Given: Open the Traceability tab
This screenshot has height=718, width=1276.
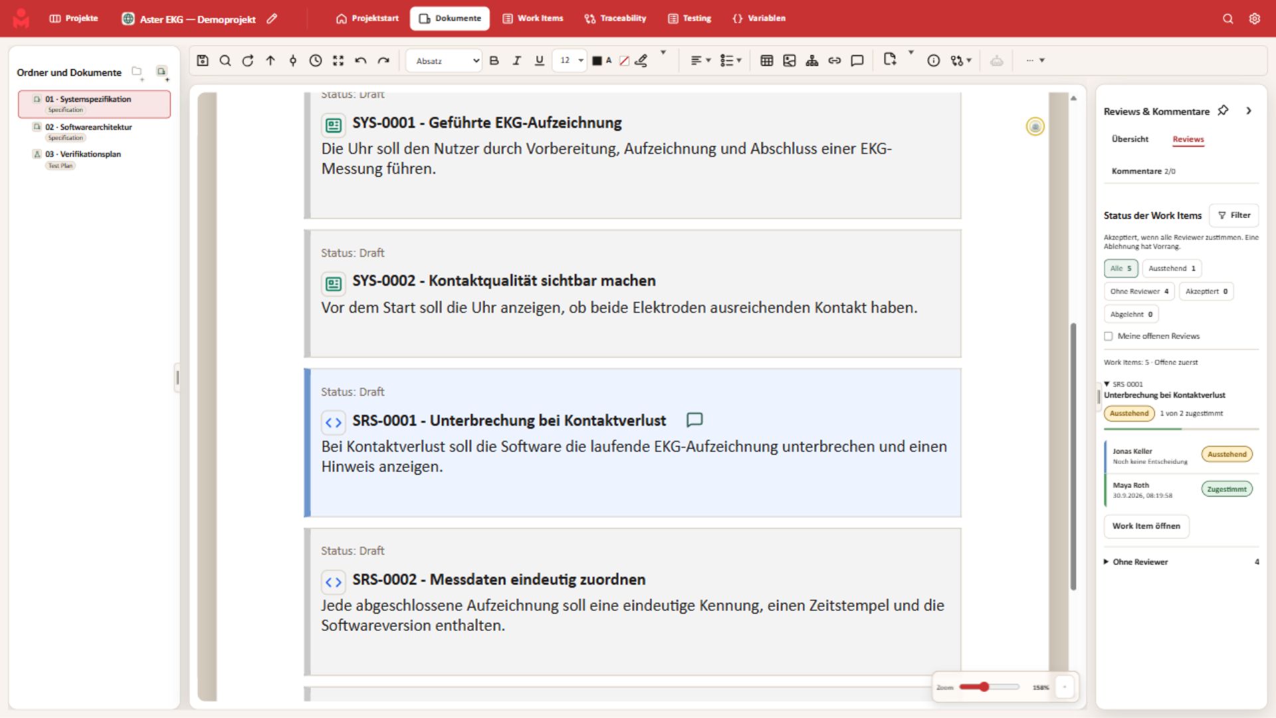Looking at the screenshot, I should point(615,19).
